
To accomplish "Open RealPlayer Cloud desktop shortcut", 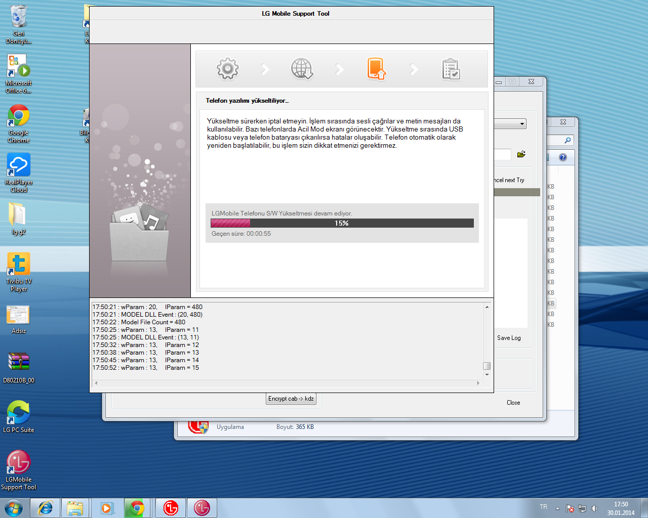I will pos(19,173).
